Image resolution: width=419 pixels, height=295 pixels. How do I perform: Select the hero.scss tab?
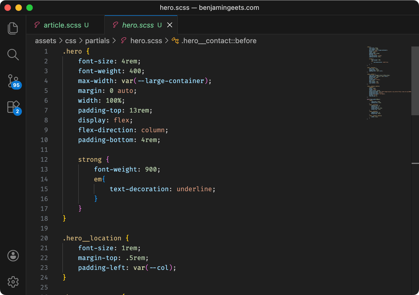[138, 25]
